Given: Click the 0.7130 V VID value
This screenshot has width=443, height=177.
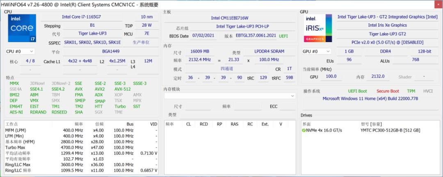Looking at the screenshot, I should (149, 153).
